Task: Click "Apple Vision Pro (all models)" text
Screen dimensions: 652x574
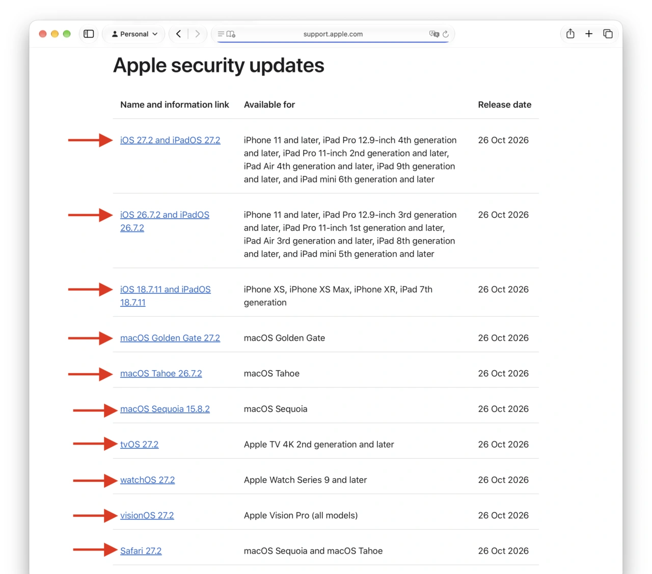Action: (x=301, y=515)
